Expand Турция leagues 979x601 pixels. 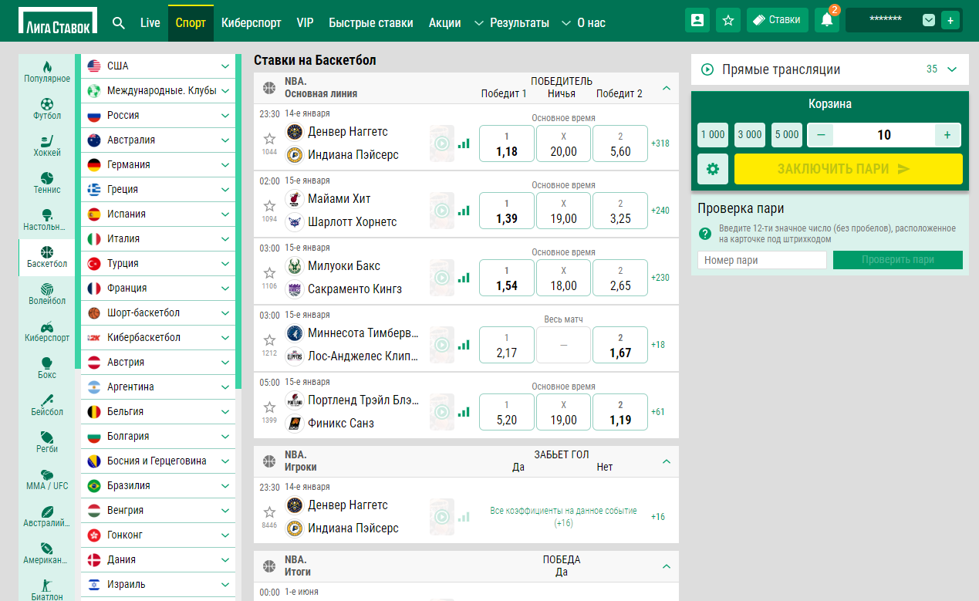(x=225, y=264)
